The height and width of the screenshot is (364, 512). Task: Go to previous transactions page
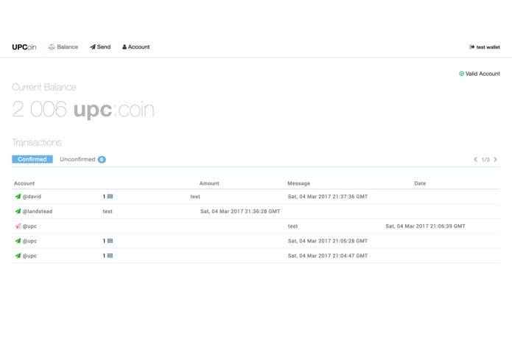pyautogui.click(x=475, y=159)
